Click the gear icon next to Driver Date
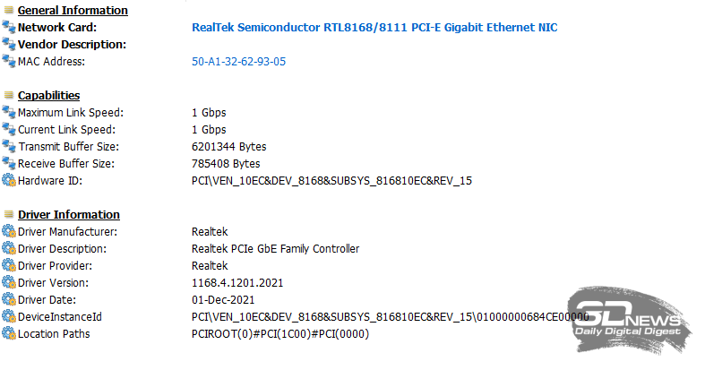The image size is (705, 370). click(9, 299)
